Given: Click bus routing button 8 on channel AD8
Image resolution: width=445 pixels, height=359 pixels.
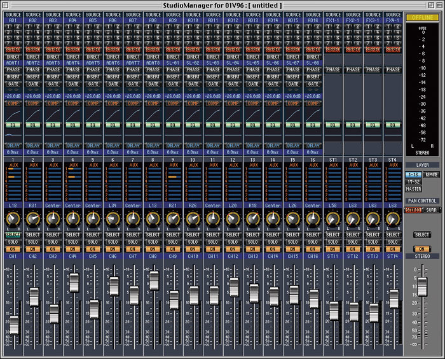Looking at the screenshot, I should click(x=158, y=43).
